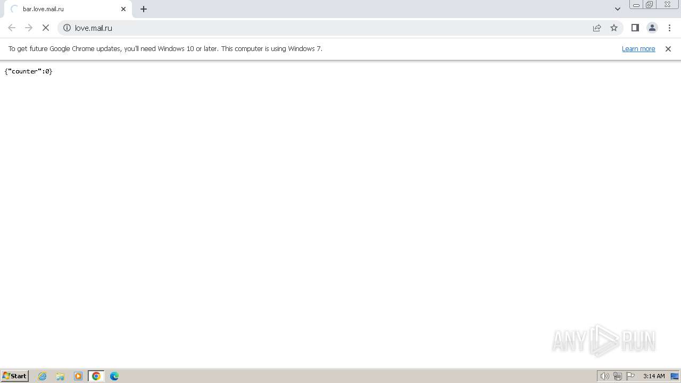Open the network tray icon

click(x=618, y=376)
